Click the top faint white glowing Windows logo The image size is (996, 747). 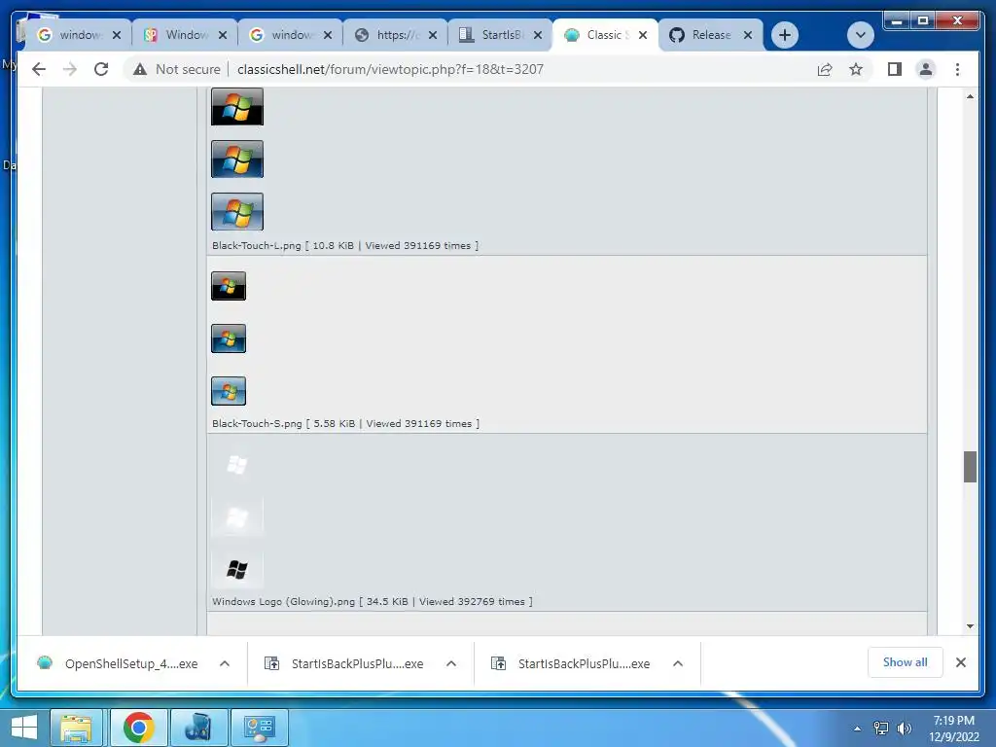click(237, 464)
